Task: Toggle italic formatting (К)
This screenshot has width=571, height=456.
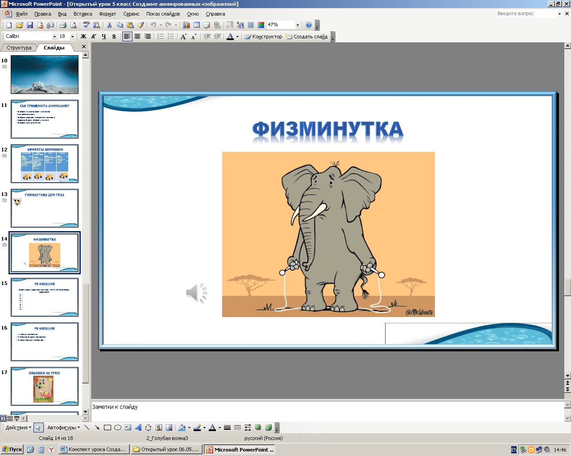Action: pos(94,37)
